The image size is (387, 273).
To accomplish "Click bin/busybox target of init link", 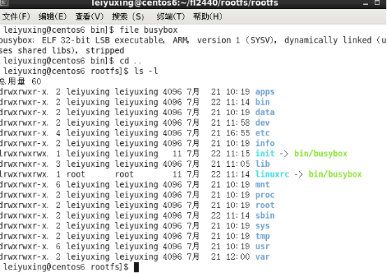I will [x=321, y=154].
